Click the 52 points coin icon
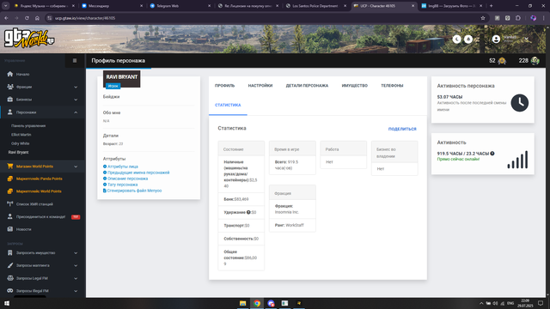Image resolution: width=550 pixels, height=309 pixels. tap(502, 61)
